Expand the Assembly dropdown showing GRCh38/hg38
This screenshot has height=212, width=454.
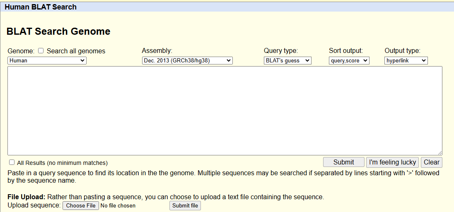click(187, 60)
